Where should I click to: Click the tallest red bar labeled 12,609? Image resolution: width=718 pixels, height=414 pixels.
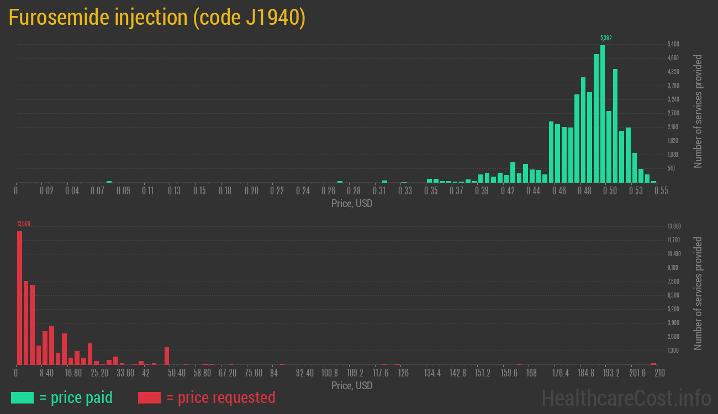(x=19, y=297)
